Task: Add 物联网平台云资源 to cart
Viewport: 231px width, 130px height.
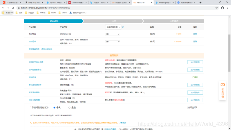Action: click(195, 62)
